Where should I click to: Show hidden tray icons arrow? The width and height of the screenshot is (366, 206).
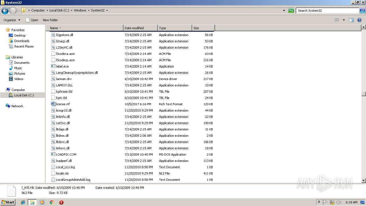click(319, 202)
